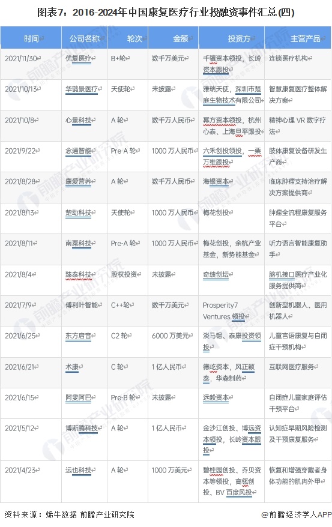332x527 pixels.
Task: Click the 时间 column header
Action: (x=31, y=38)
